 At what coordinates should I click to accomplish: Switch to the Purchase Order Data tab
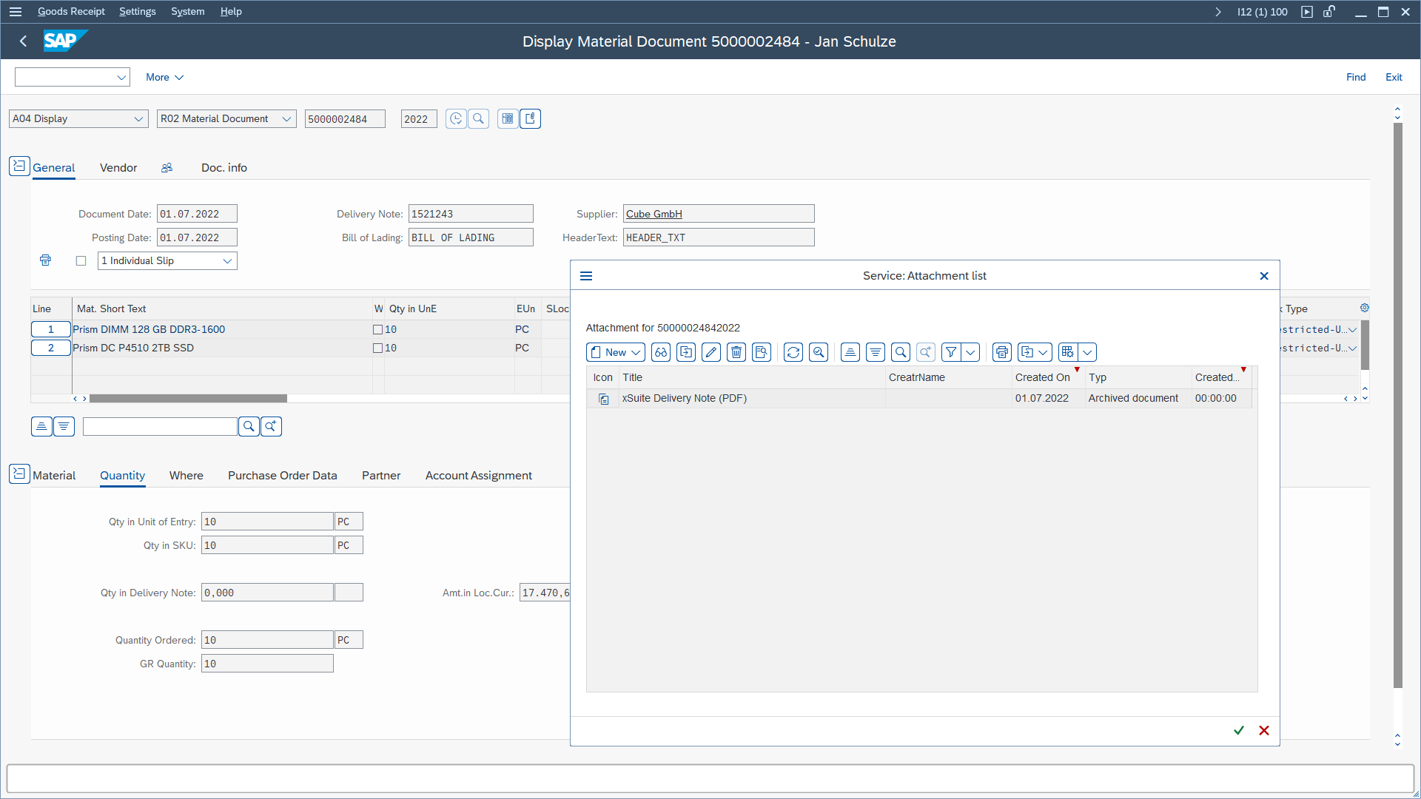coord(282,476)
